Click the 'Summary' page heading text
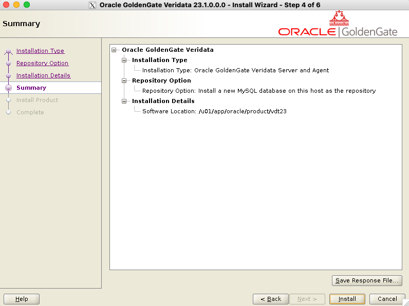This screenshot has height=306, width=409. click(x=22, y=24)
